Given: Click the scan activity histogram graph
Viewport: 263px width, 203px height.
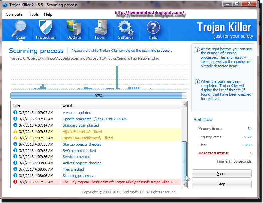Looking at the screenshot, I should pyautogui.click(x=99, y=77).
